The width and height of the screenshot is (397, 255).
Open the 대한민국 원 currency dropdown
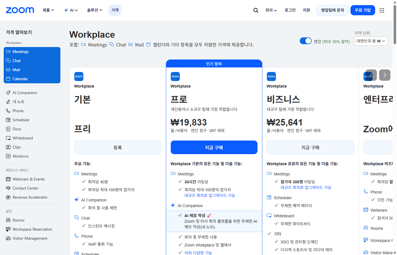point(371,41)
